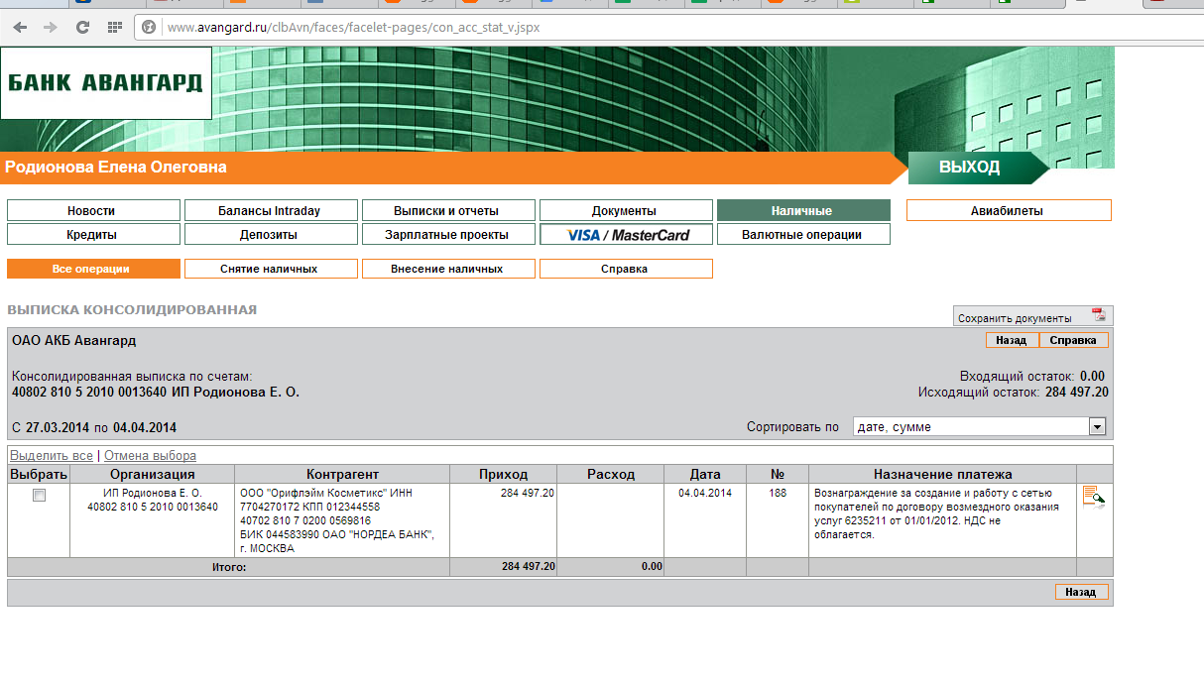This screenshot has height=682, width=1204.
Task: Click the Отмена выбора link
Action: point(151,455)
